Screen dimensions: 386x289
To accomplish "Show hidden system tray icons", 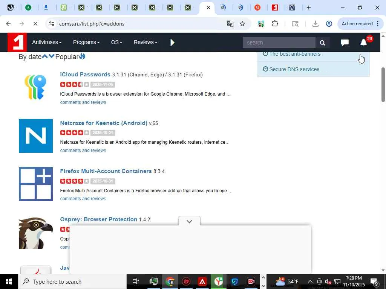I will click(310, 281).
